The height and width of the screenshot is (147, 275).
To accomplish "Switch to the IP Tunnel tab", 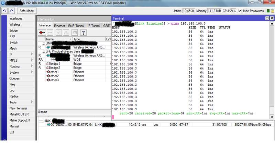I will (x=94, y=26).
